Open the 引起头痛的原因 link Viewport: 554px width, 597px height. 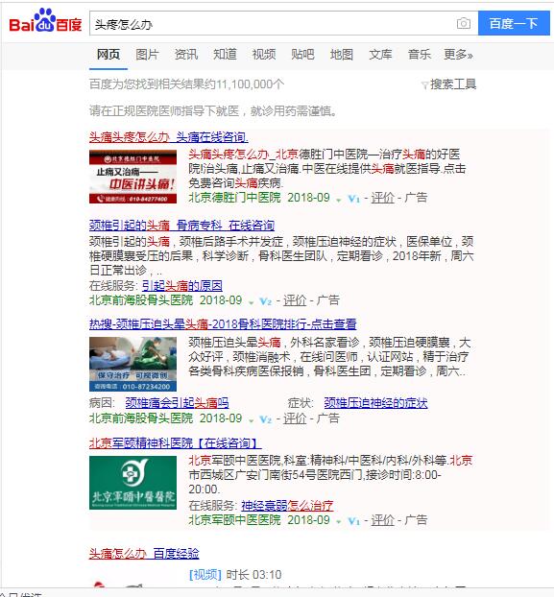point(182,286)
